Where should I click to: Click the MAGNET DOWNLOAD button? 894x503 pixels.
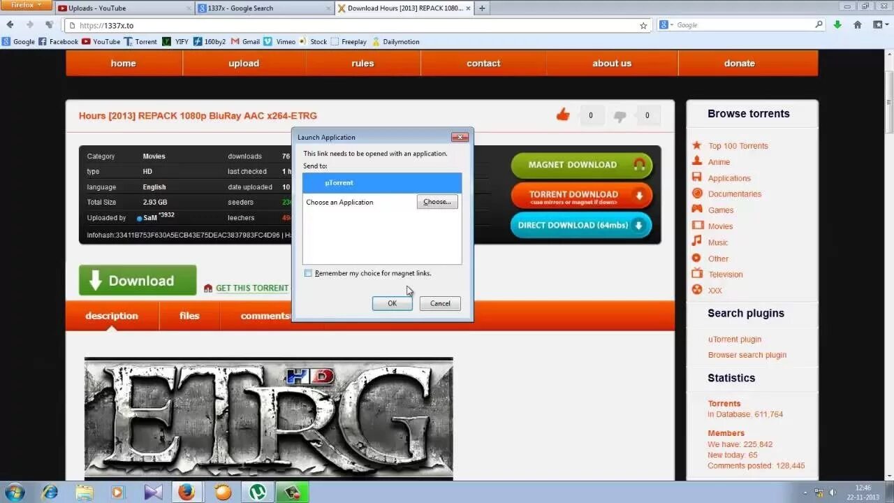point(582,165)
